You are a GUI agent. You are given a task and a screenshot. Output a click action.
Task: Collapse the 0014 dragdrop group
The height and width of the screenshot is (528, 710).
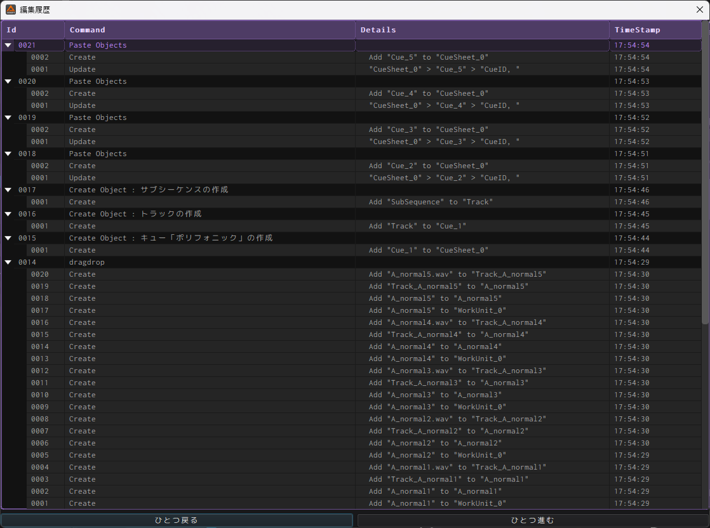tap(8, 263)
